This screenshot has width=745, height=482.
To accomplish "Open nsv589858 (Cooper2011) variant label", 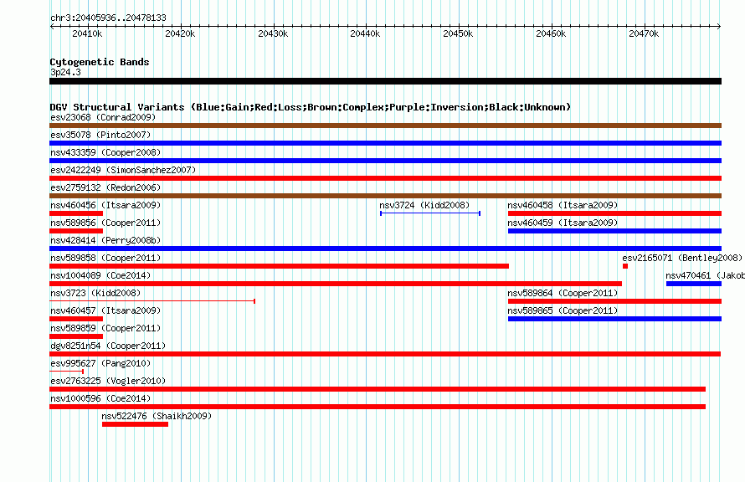I will tap(105, 258).
